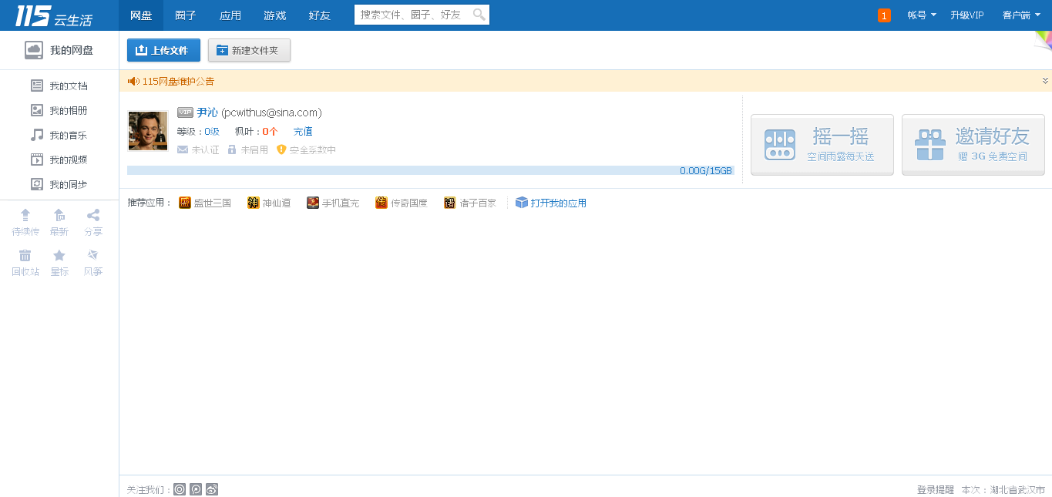The width and height of the screenshot is (1052, 497).
Task: Open 我的视频 video section
Action: coord(59,160)
